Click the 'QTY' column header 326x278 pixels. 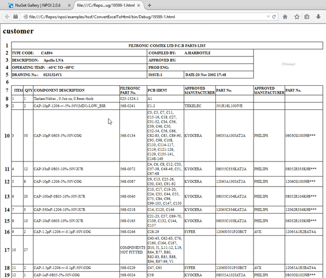click(x=28, y=90)
